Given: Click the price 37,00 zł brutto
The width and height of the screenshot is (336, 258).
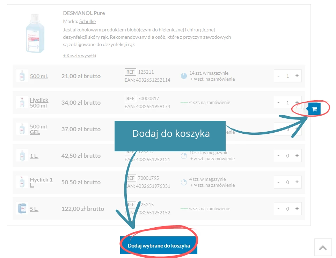Looking at the screenshot, I should point(81,129).
